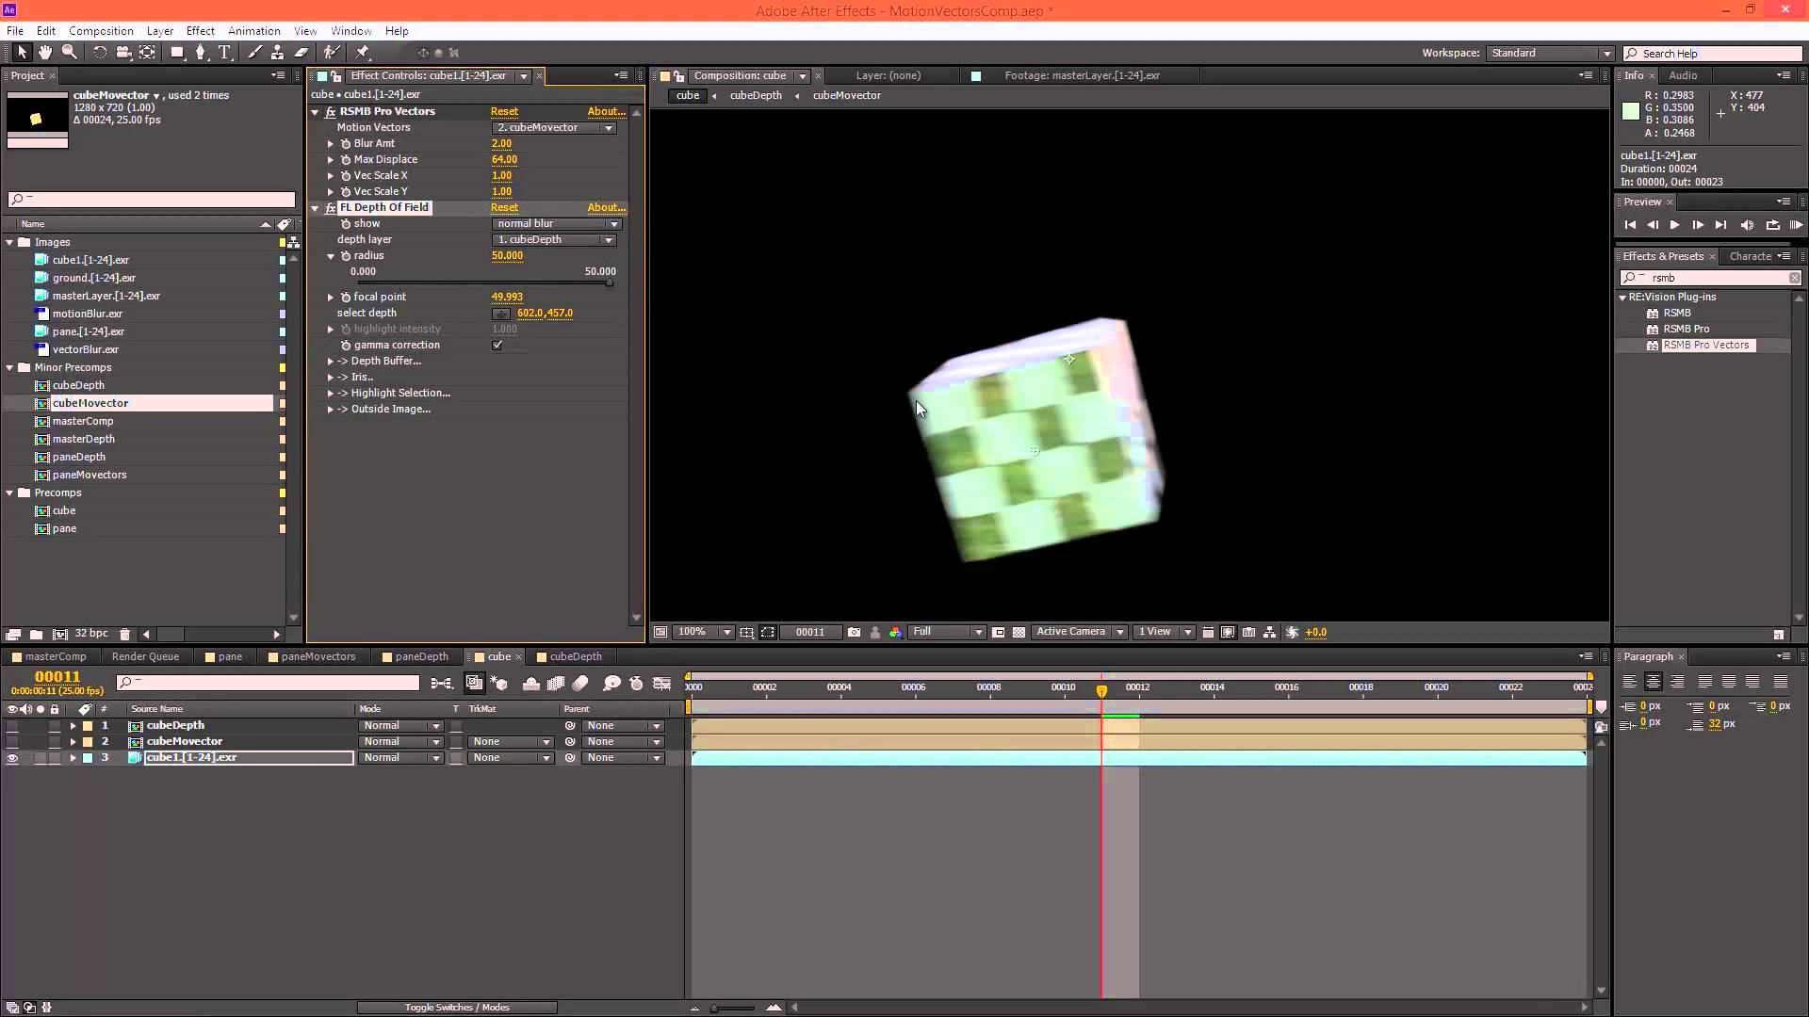Image resolution: width=1809 pixels, height=1017 pixels.
Task: Select the Hand tool
Action: coord(44,53)
